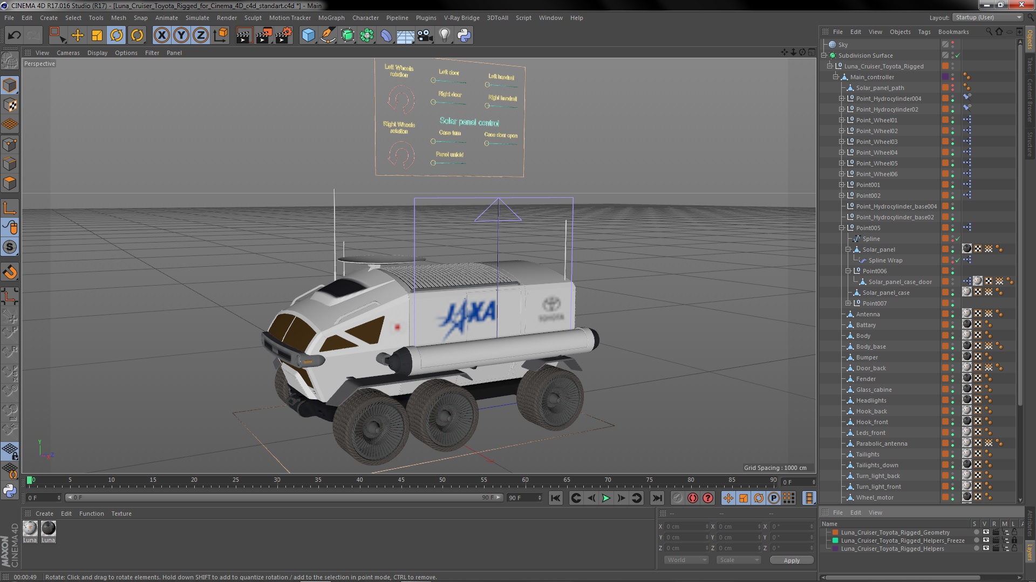Open the MoGraph array object icon
The height and width of the screenshot is (582, 1036).
coord(367,36)
